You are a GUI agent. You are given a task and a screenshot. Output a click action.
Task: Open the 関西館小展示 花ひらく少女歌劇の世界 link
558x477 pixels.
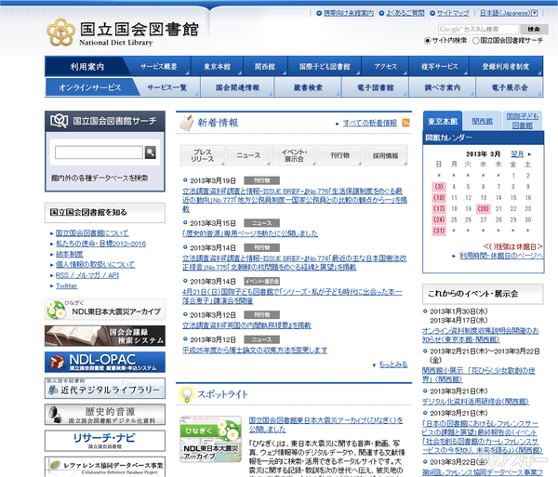pos(479,375)
